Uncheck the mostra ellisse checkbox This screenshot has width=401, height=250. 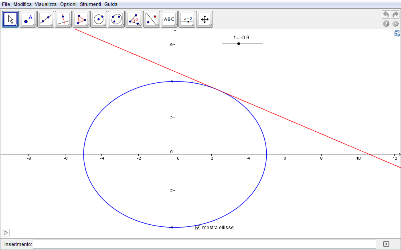coord(198,228)
